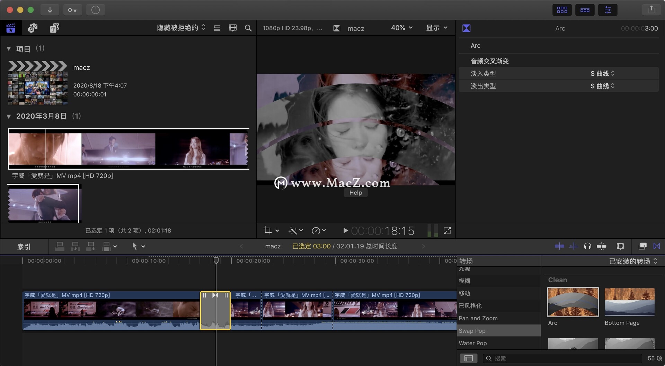
Task: Click the 搜索 transitions search field
Action: 562,358
